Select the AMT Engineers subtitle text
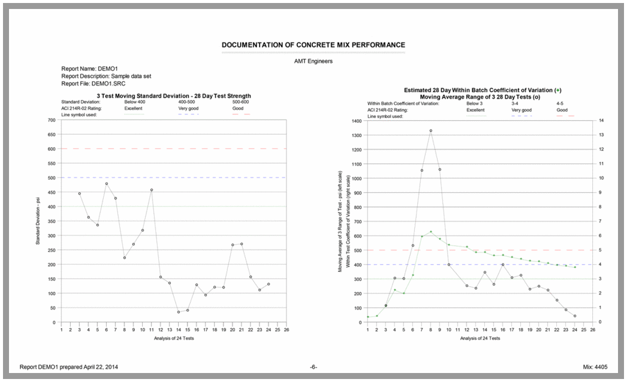The width and height of the screenshot is (627, 382). coord(313,60)
